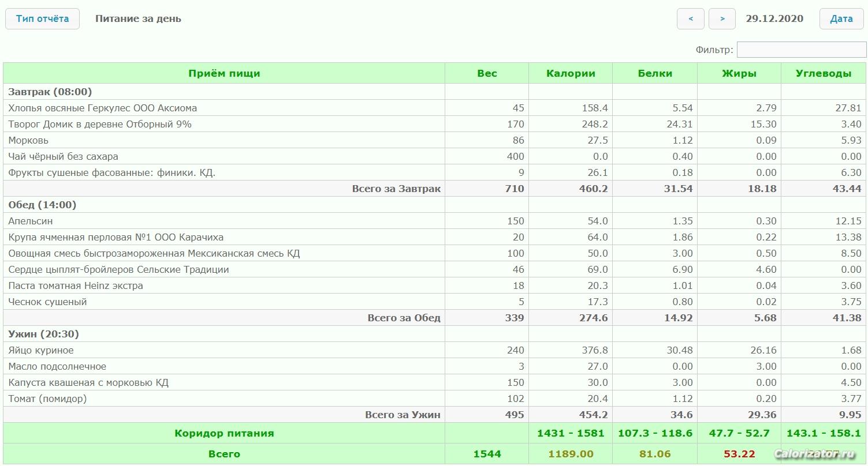Click Яйцо куриное calories 376.8
This screenshot has height=466, width=868.
click(594, 350)
